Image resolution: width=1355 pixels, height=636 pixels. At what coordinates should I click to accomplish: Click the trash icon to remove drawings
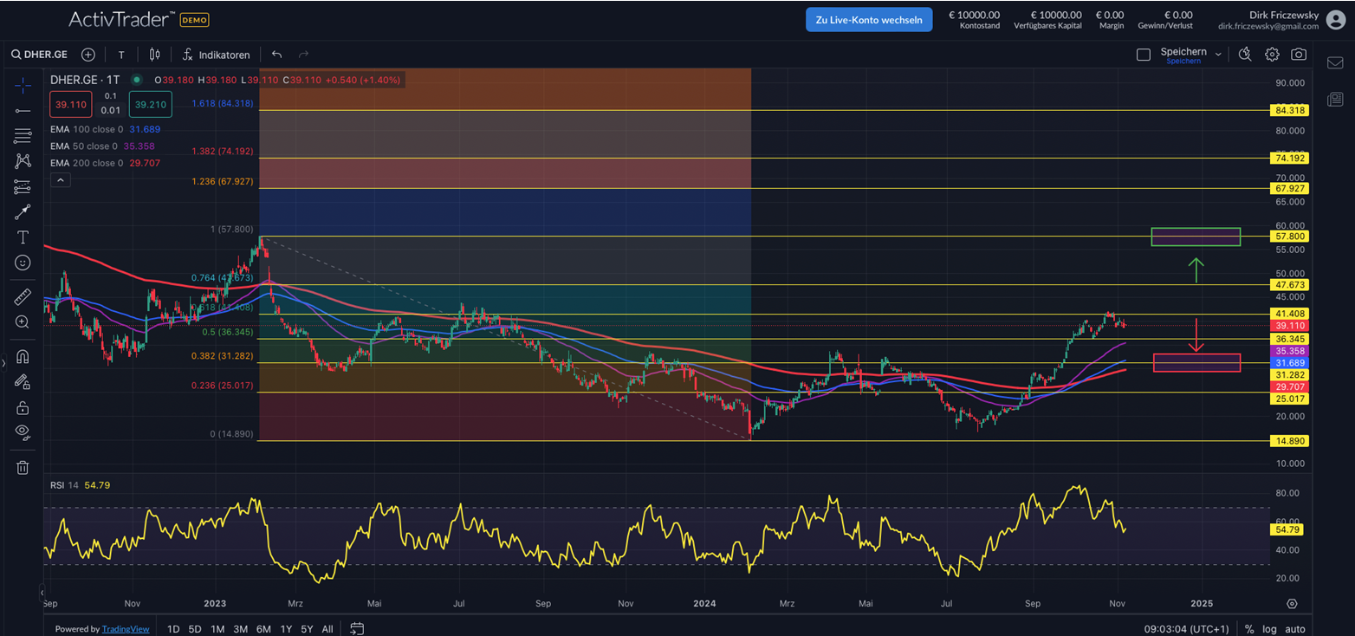(23, 468)
